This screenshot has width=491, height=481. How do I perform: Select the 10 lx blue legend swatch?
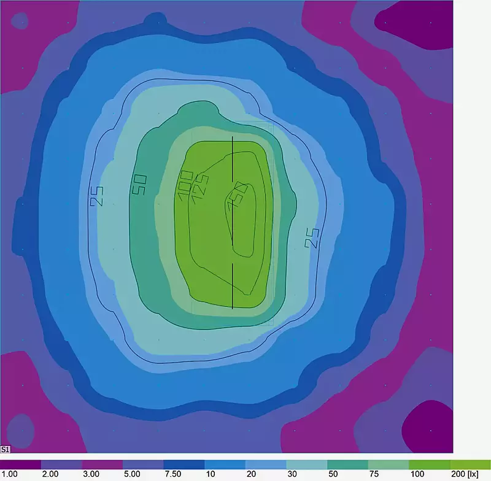[x=225, y=464]
